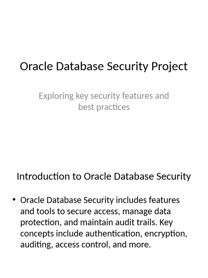Click the heading "Introduction to Oracle Database Security"
Image resolution: width=208 pixels, height=278 pixels.
pyautogui.click(x=104, y=176)
